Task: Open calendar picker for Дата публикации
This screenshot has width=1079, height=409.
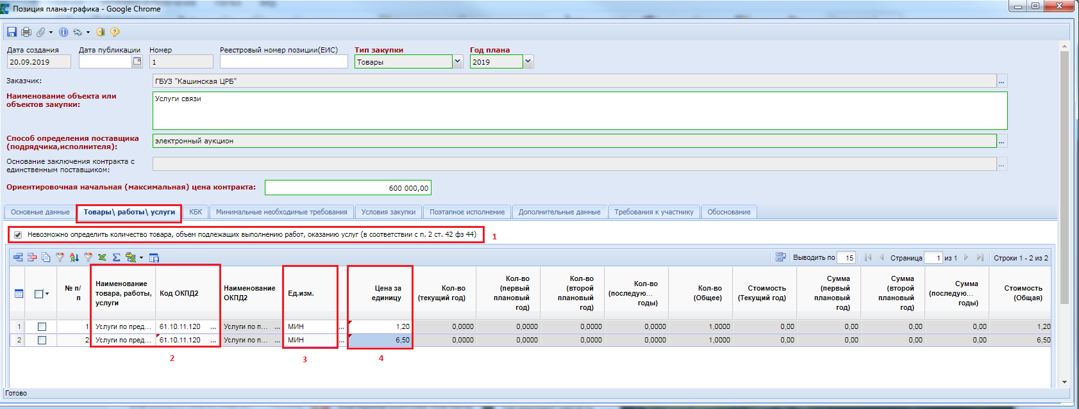Action: click(137, 61)
